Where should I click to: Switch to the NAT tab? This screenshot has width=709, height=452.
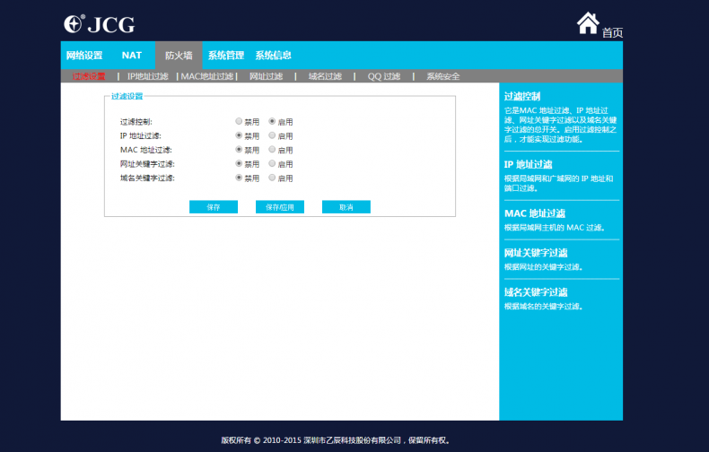pyautogui.click(x=132, y=55)
